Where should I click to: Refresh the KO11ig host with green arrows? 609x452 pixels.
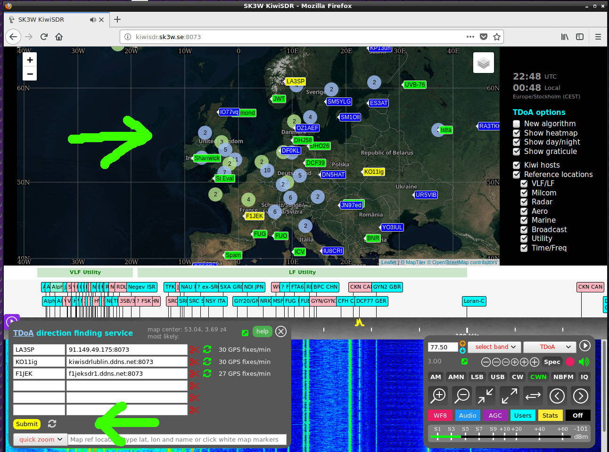coord(207,362)
